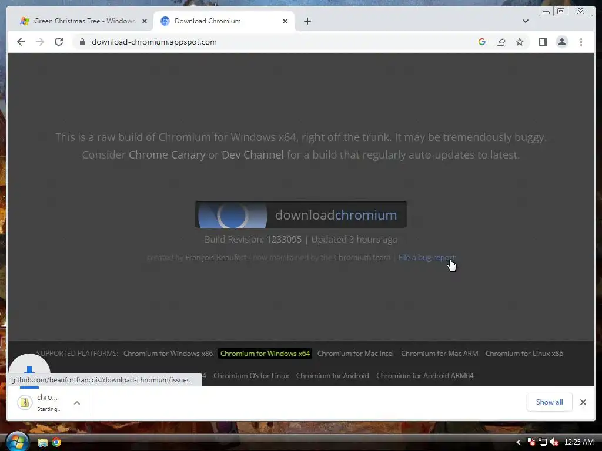Viewport: 602px width, 451px height.
Task: Open the browser side panel
Action: pyautogui.click(x=543, y=42)
